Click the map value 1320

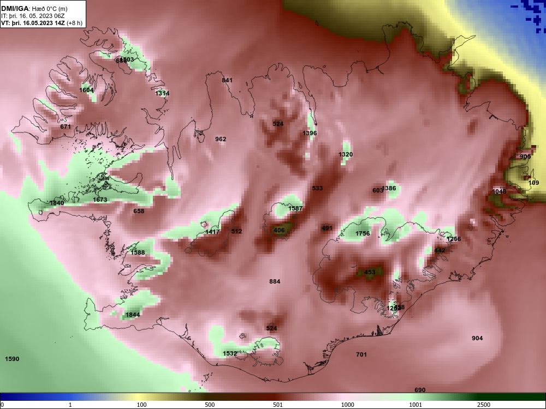coord(346,154)
